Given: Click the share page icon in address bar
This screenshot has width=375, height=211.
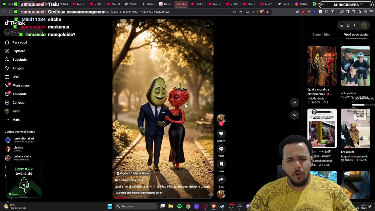Looking at the screenshot, I should pyautogui.click(x=254, y=12).
